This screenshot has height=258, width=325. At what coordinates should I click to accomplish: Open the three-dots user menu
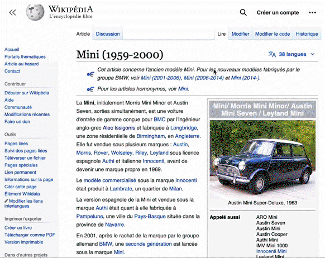pyautogui.click(x=312, y=13)
